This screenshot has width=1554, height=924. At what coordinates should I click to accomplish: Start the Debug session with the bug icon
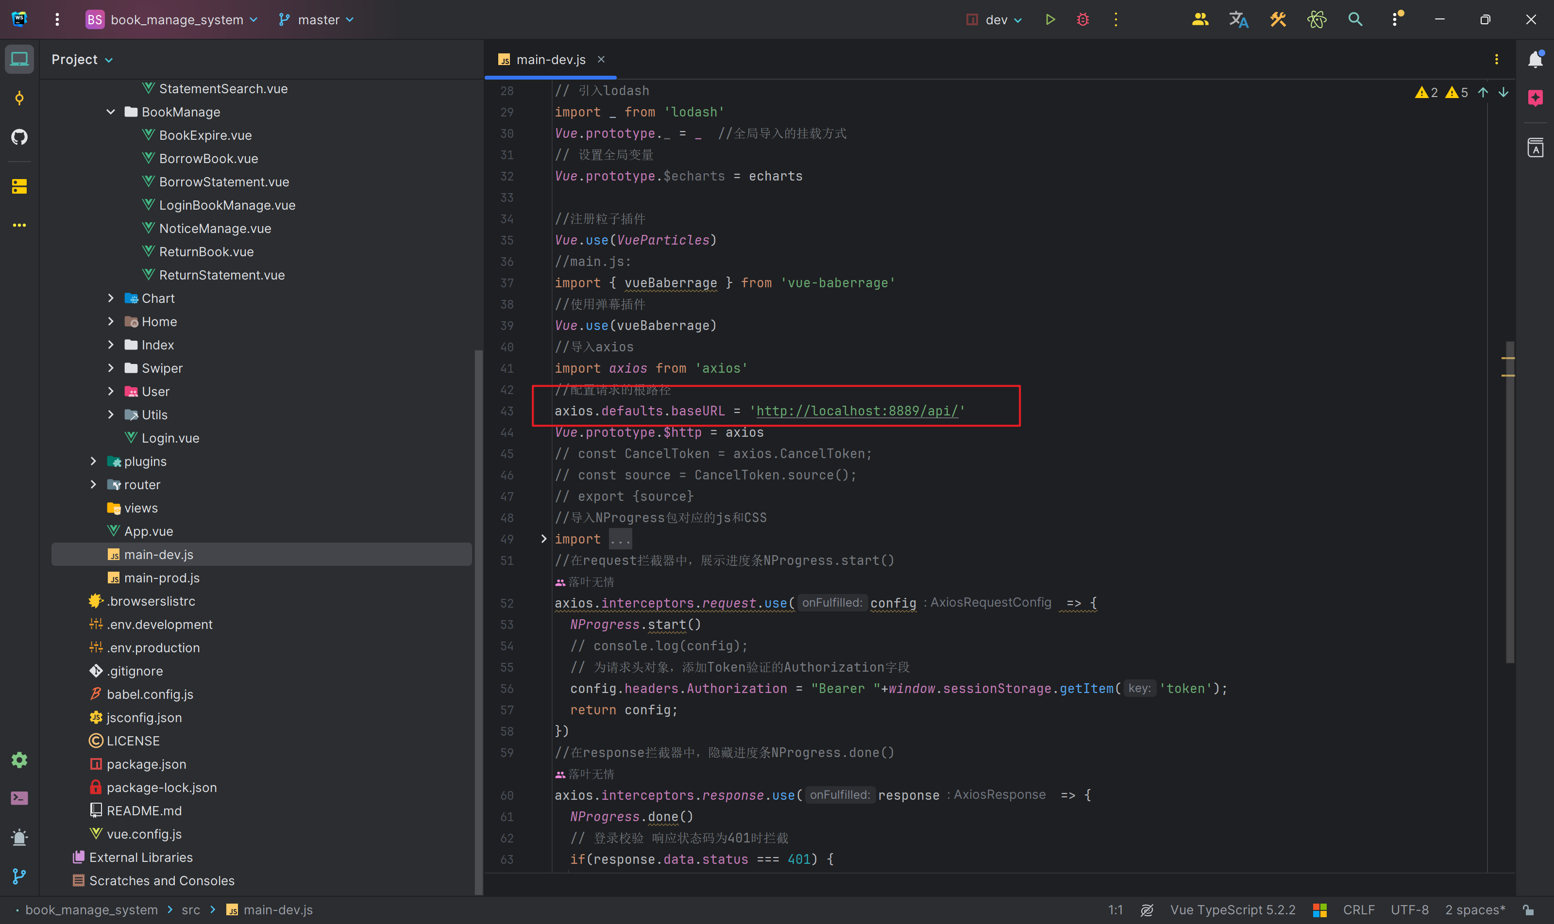tap(1083, 19)
